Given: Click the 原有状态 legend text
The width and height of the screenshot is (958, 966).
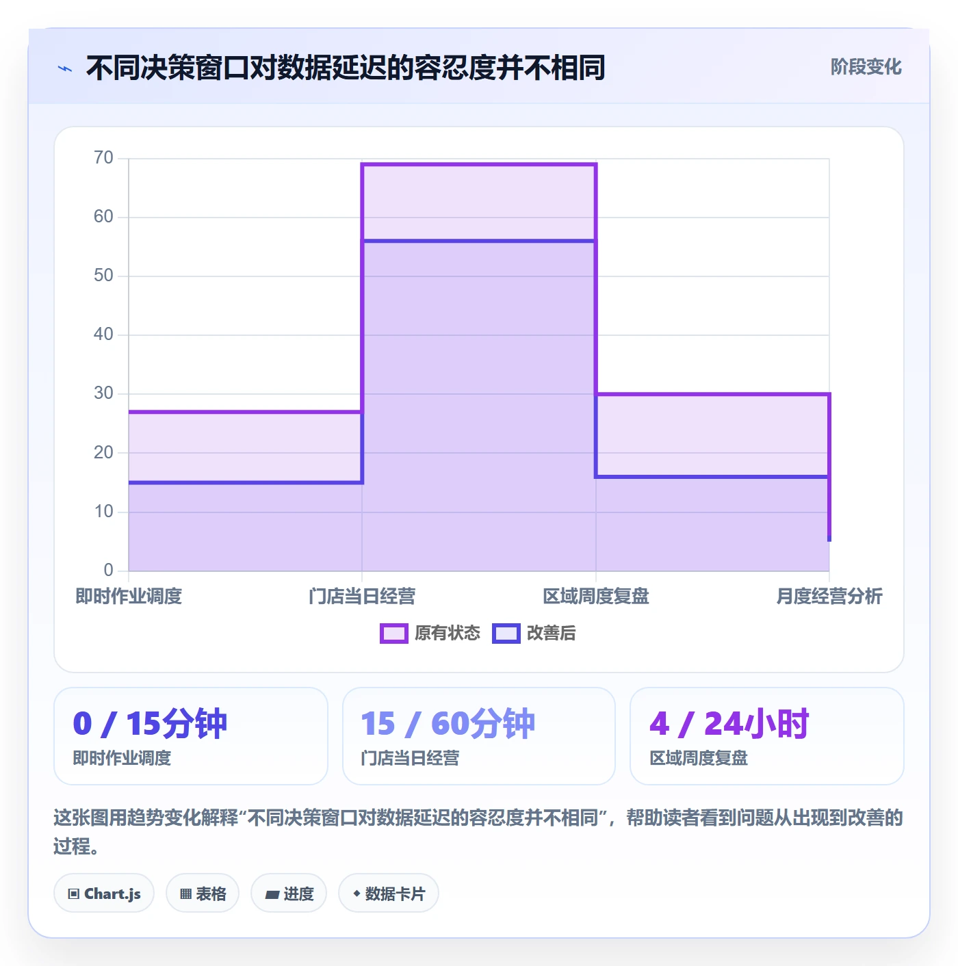Looking at the screenshot, I should coord(448,634).
